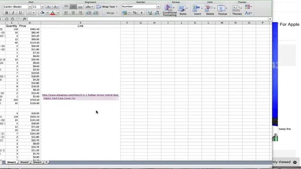Center text horizontally
The image size is (301, 169).
click(x=73, y=13)
